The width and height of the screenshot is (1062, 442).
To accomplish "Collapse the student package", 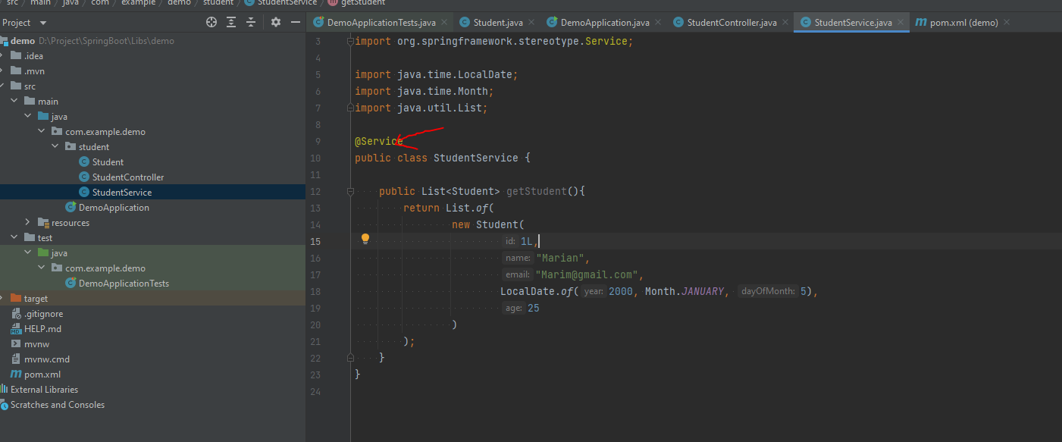I will click(56, 147).
